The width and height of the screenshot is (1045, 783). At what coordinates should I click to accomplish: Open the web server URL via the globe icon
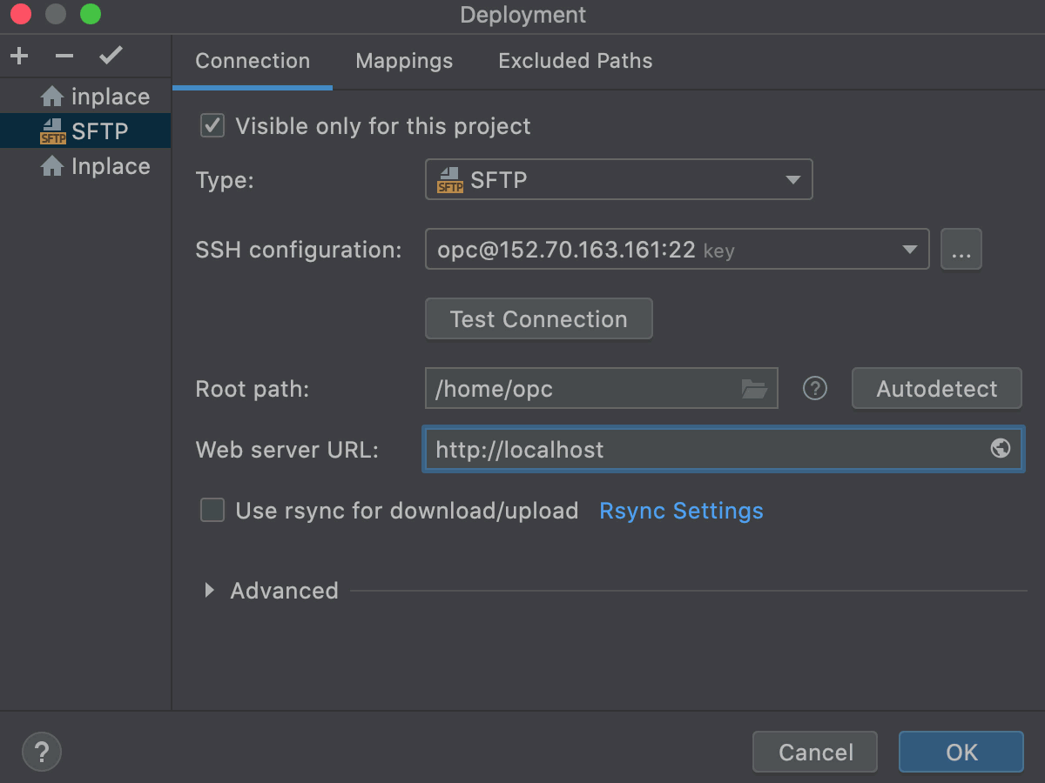point(1000,449)
